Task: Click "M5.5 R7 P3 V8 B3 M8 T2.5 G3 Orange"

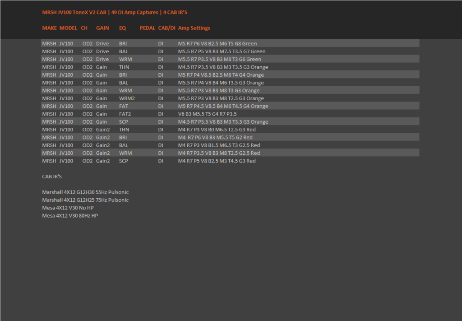Action: [221, 98]
